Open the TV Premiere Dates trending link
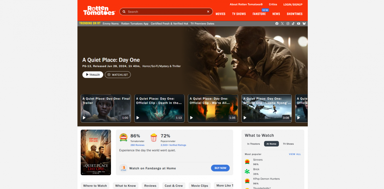The height and width of the screenshot is (189, 384). tap(202, 24)
